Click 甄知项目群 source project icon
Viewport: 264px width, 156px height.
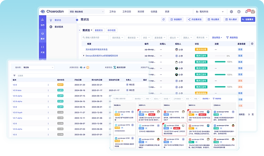coord(115,67)
